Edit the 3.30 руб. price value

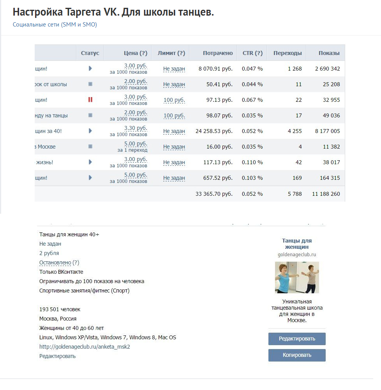click(136, 128)
